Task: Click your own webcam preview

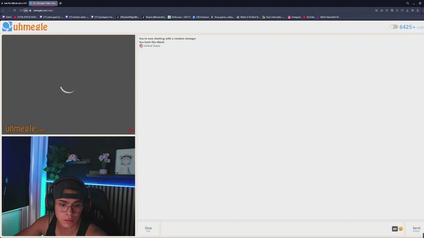Action: point(68,186)
